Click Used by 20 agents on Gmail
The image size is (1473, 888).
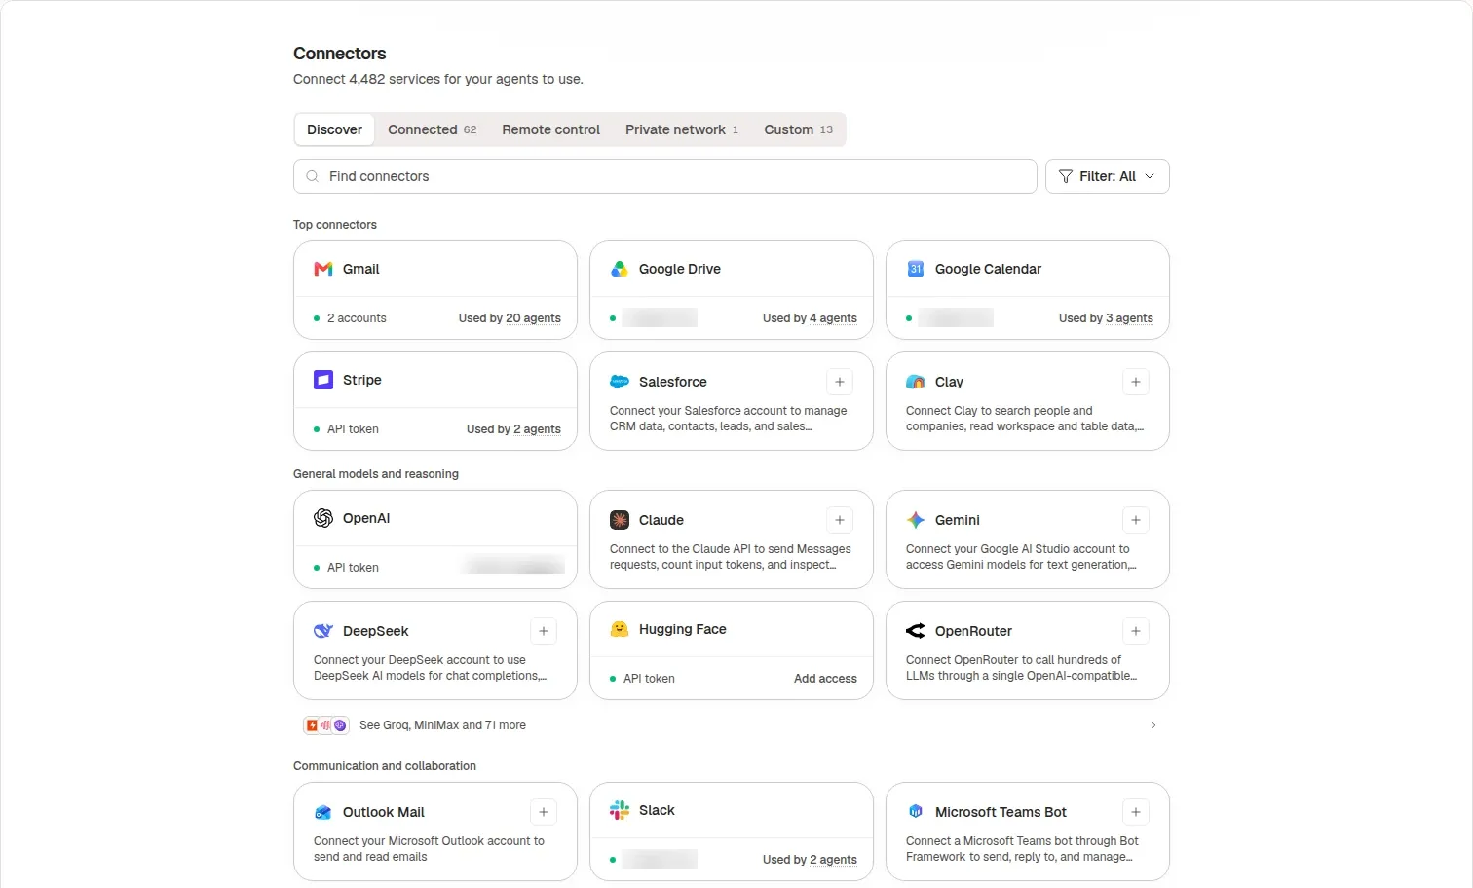pos(510,318)
